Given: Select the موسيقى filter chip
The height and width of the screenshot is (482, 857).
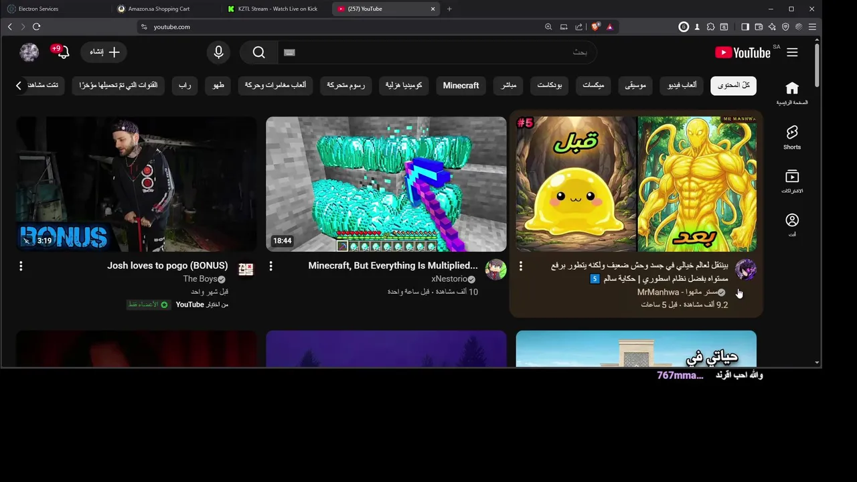Looking at the screenshot, I should 635,85.
